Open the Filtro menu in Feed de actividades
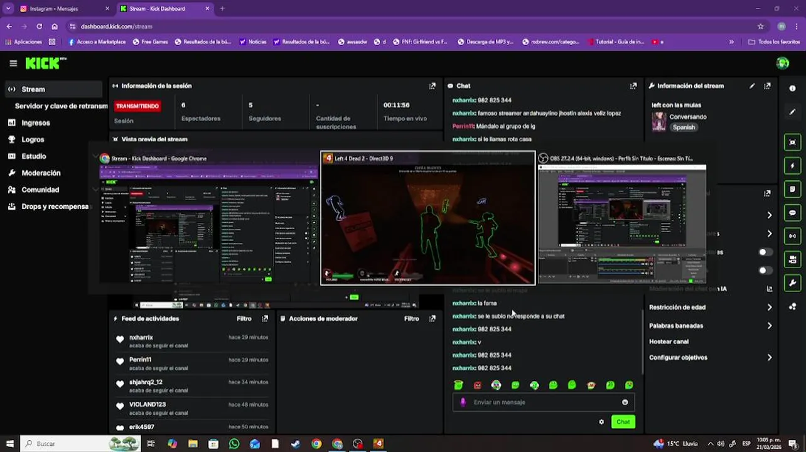This screenshot has width=806, height=452. pyautogui.click(x=244, y=319)
